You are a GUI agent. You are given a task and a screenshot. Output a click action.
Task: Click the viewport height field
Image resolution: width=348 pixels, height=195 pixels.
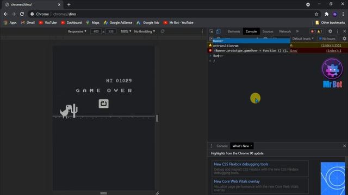tap(111, 31)
